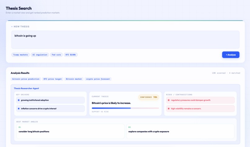Viewport: 250px width, 147px height.
Task: Click the 'inflation concerns drive crypto interest' driver
Action: click(50, 108)
